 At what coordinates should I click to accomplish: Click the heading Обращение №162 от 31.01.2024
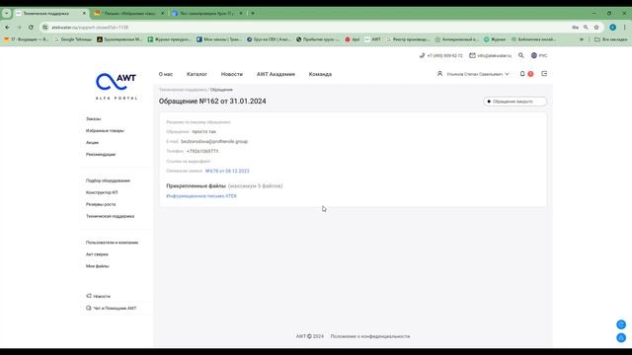[x=212, y=101]
